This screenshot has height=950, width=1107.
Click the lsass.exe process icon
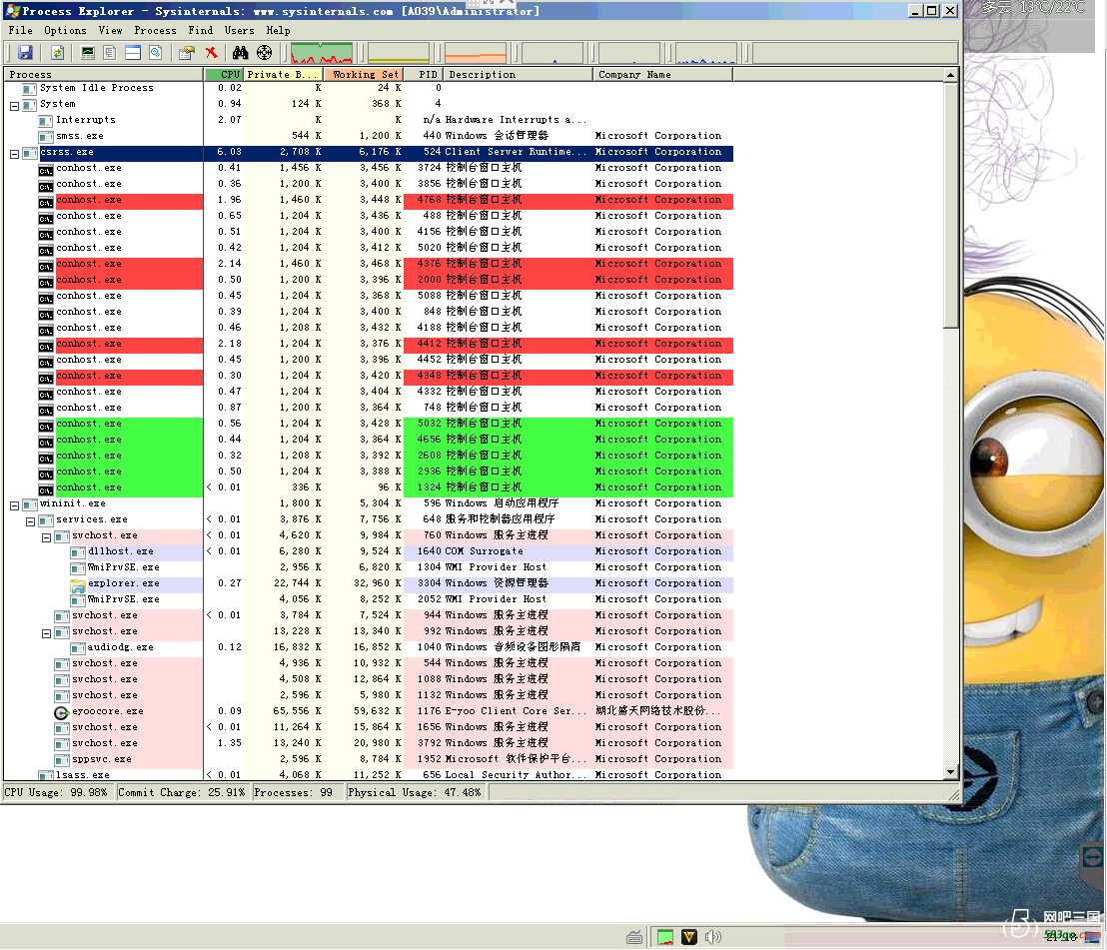pos(46,775)
